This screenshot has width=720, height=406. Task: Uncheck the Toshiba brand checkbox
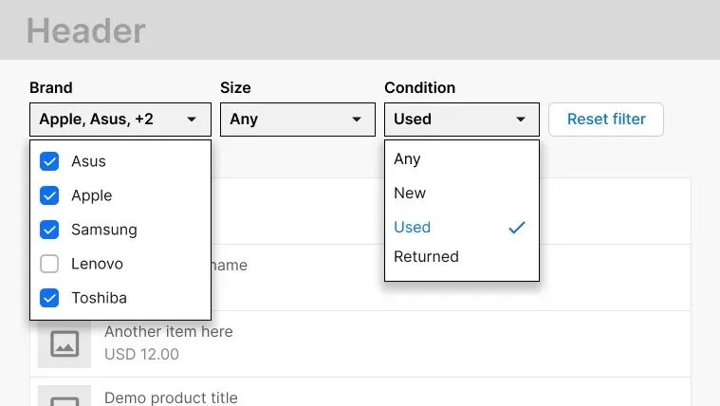point(49,298)
